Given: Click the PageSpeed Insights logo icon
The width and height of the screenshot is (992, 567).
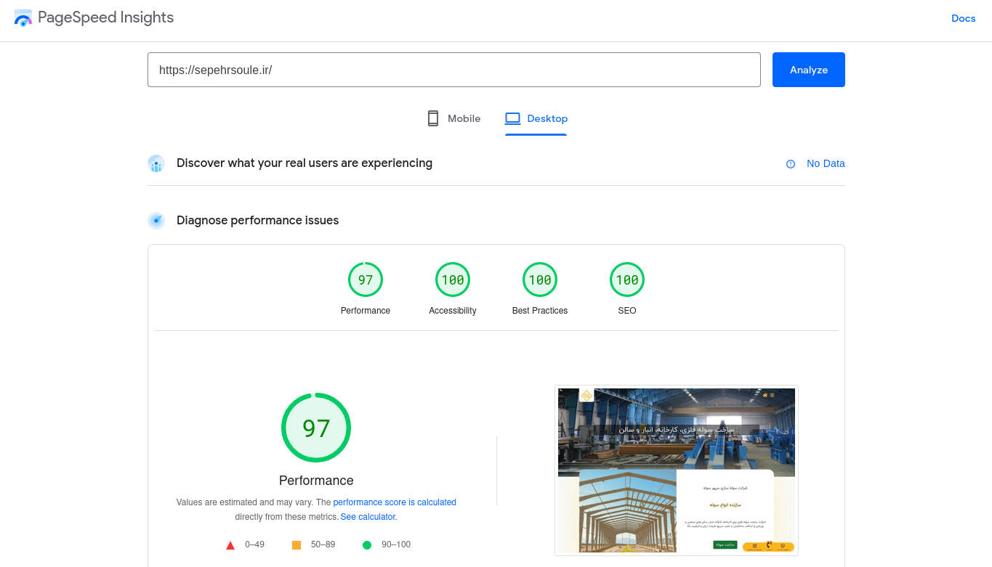Looking at the screenshot, I should 23,18.
